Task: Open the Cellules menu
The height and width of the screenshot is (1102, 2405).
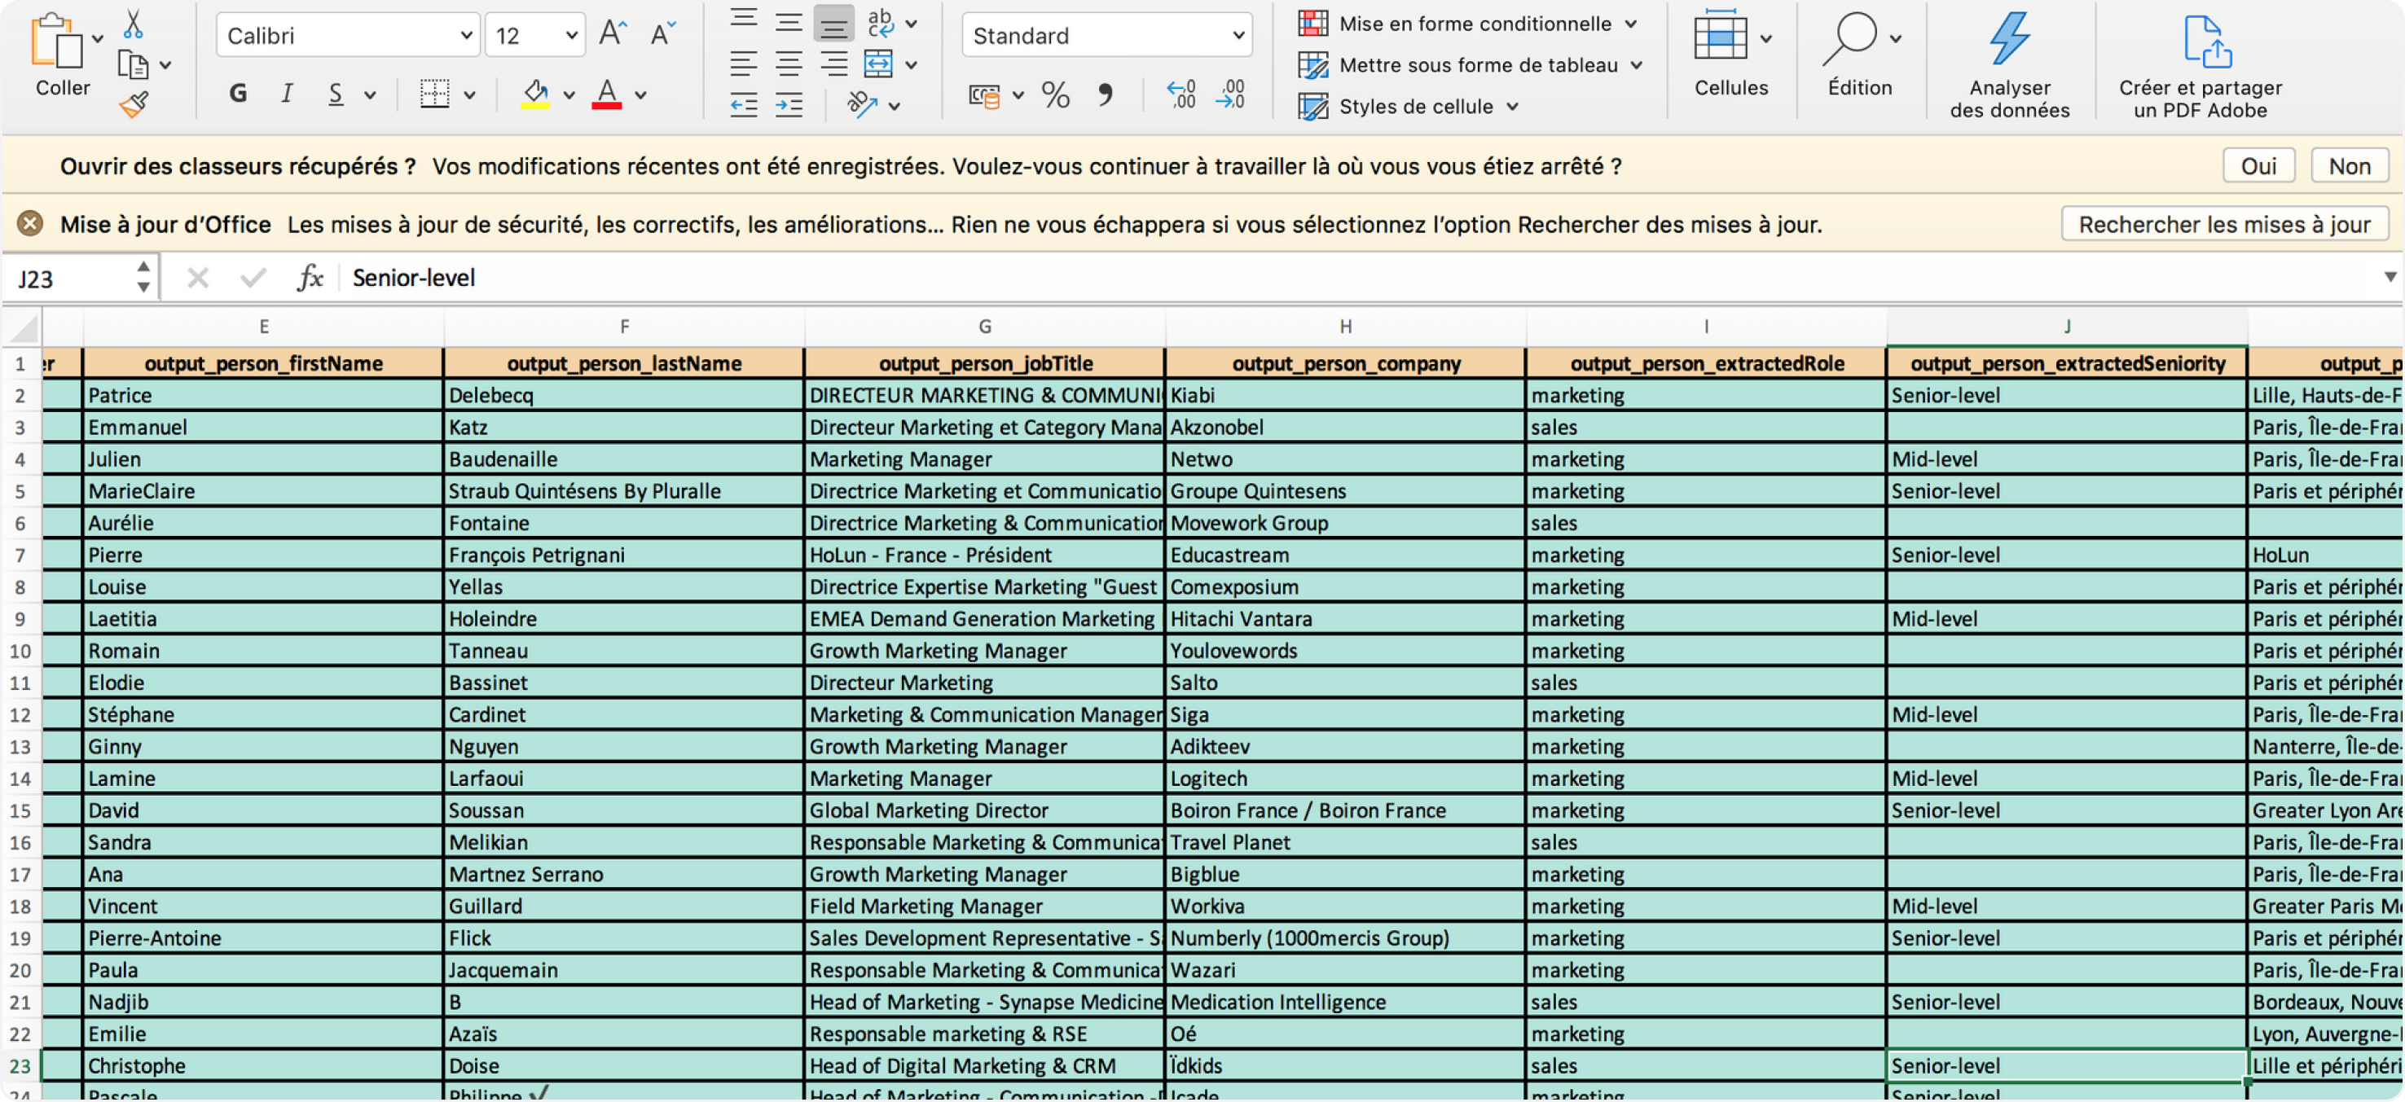Action: [1731, 54]
